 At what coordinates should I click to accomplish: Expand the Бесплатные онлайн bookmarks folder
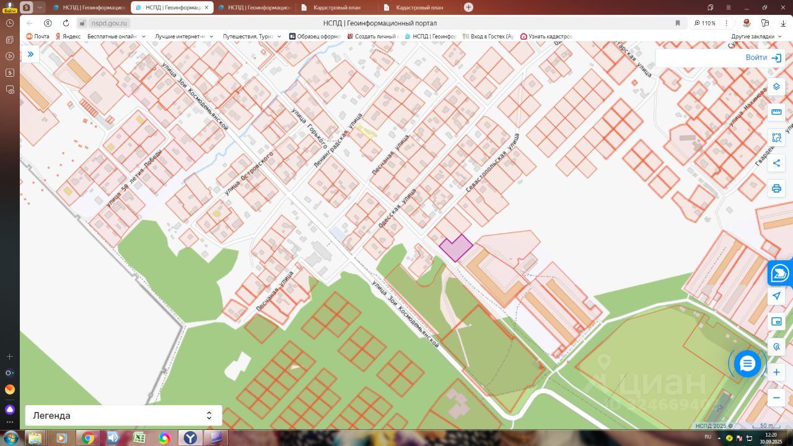coord(116,37)
